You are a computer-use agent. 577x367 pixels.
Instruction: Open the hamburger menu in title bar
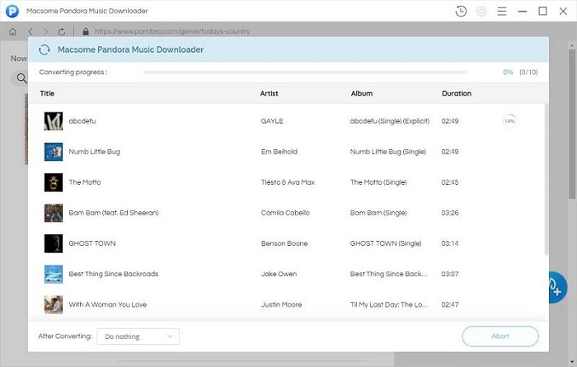[x=501, y=11]
